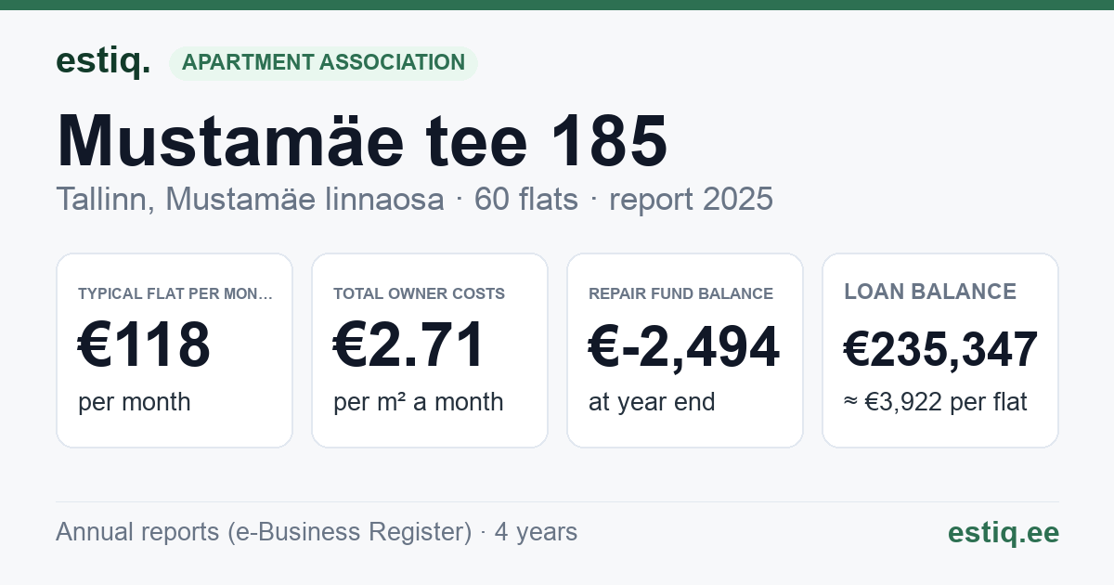Viewport: 1114px width, 585px height.
Task: Click the 'Annual reports (e-Business Register) · 4 years' text
Action: point(317,532)
